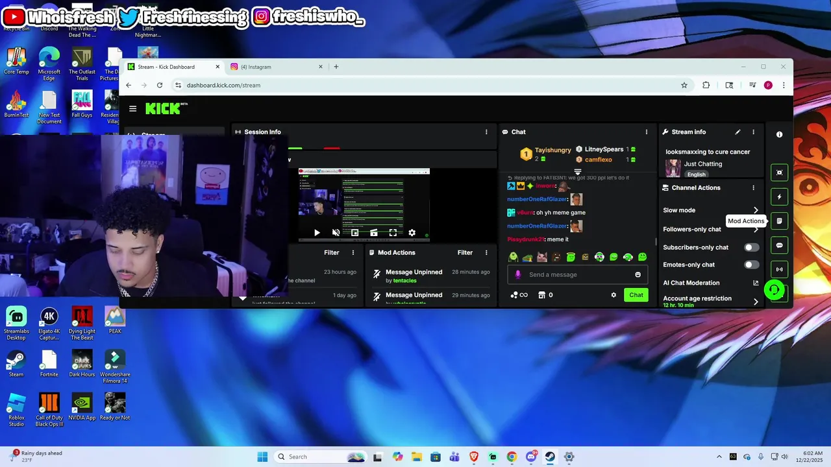Expand Followers-only chat options

tap(756, 229)
